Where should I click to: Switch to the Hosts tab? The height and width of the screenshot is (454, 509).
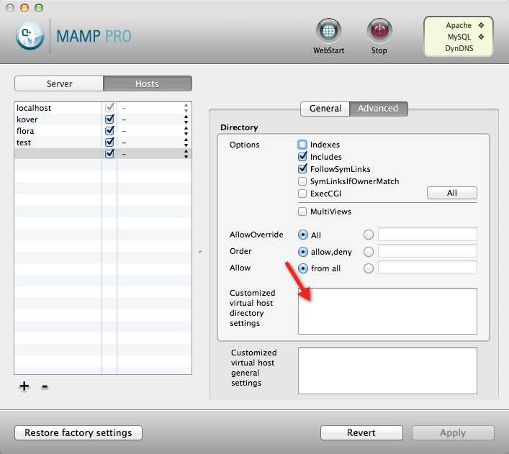click(x=148, y=83)
